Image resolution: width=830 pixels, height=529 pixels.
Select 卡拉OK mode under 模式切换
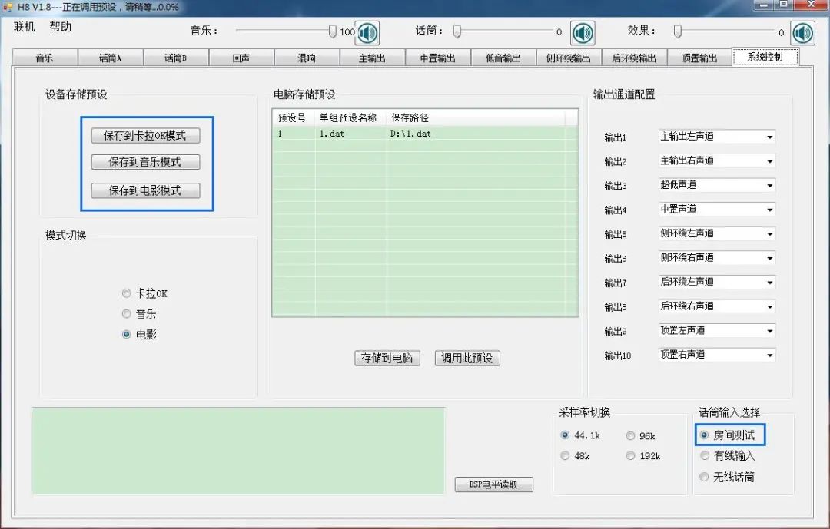(126, 293)
